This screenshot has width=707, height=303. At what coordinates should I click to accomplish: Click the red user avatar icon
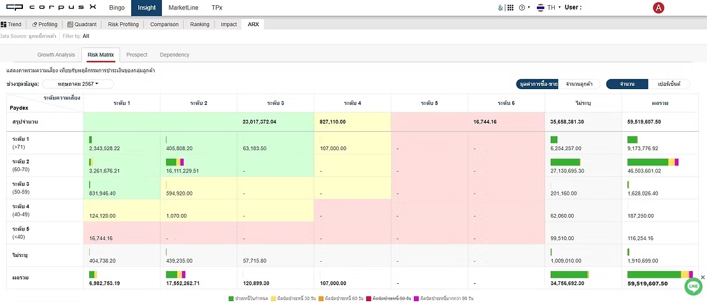coord(659,8)
